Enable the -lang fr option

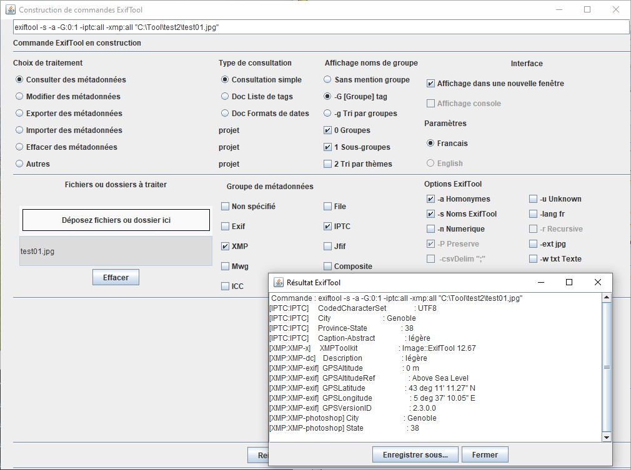point(533,214)
